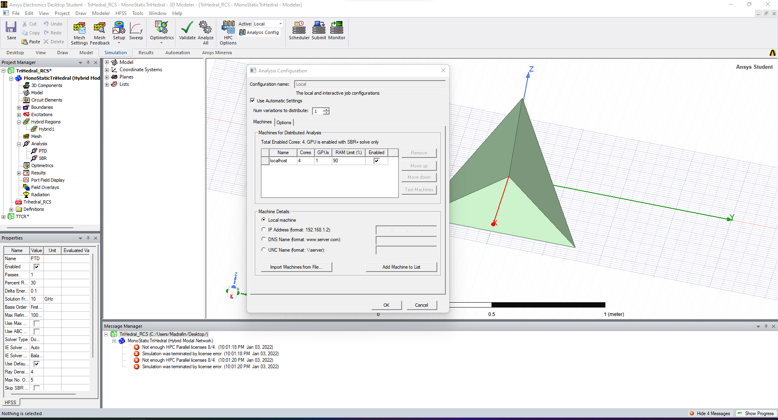The image size is (778, 420).
Task: Open the Optimetrics tool
Action: tap(161, 28)
